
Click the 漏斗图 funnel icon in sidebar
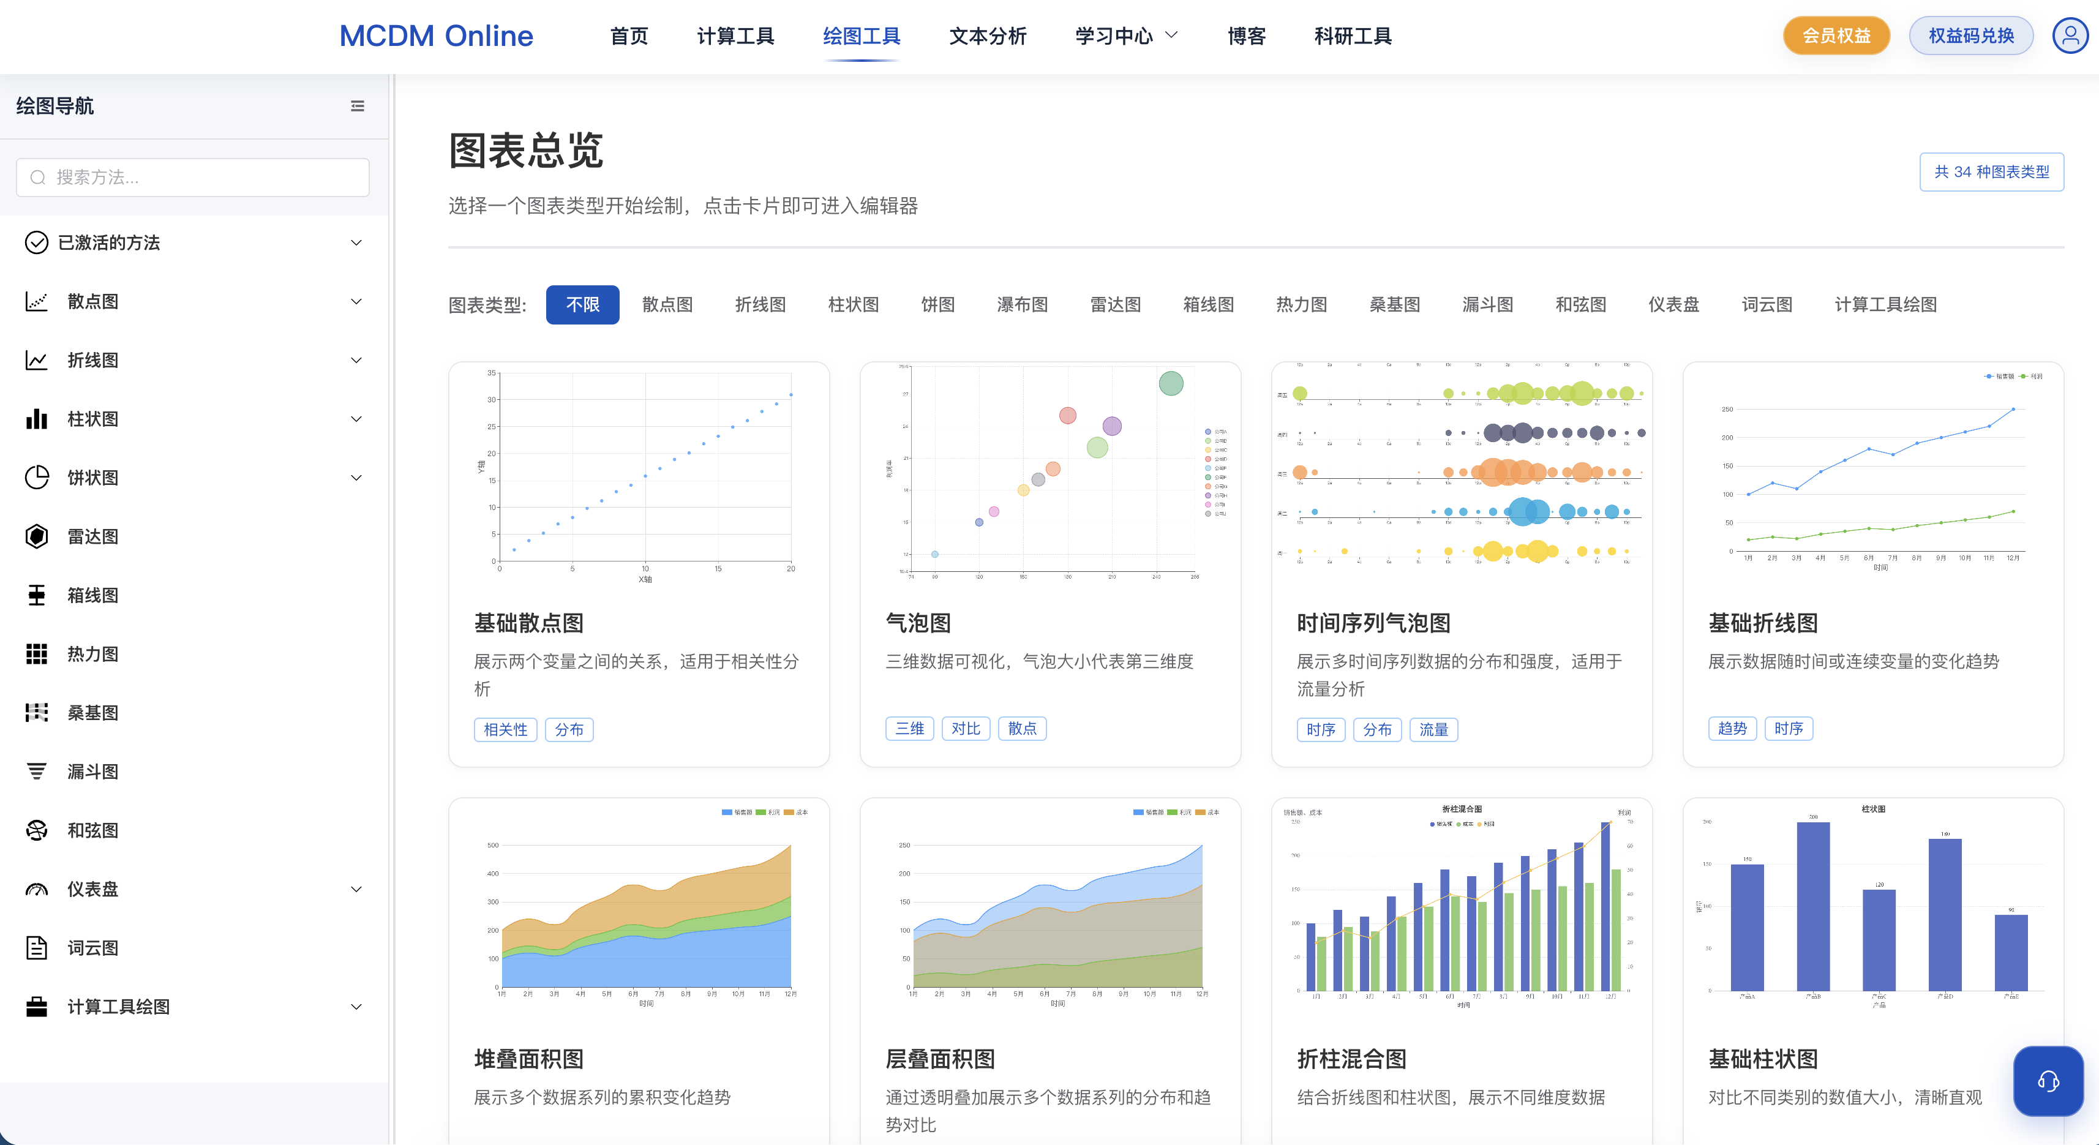pos(36,771)
